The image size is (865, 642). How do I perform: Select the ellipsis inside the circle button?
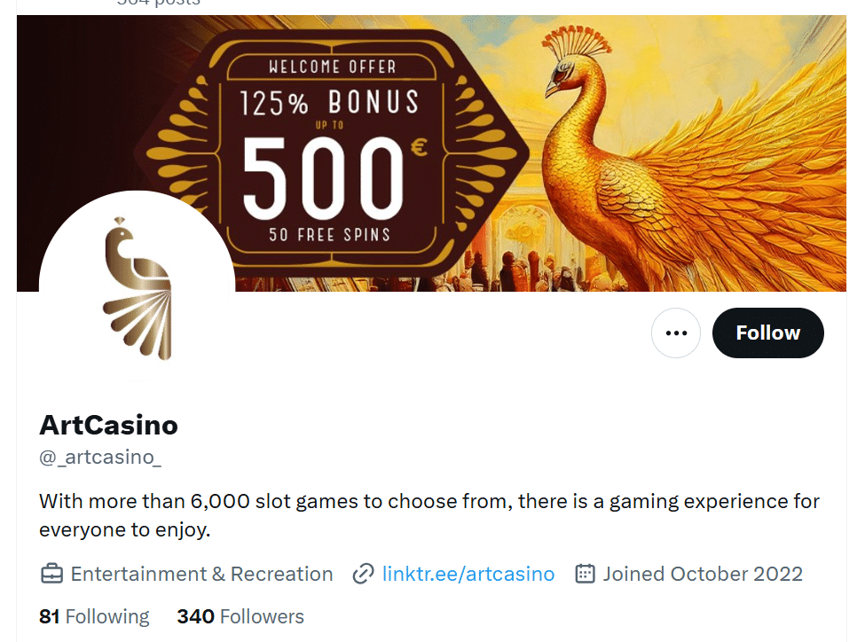[x=675, y=333]
